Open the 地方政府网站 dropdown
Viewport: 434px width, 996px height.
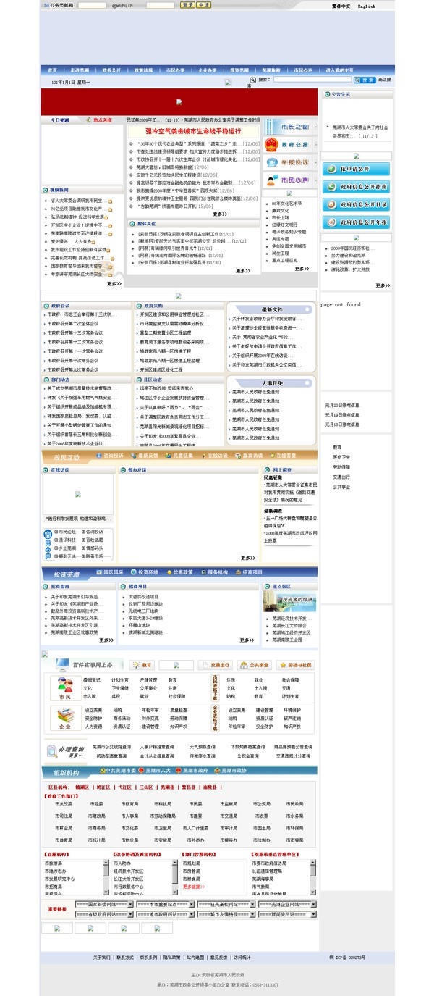164,914
